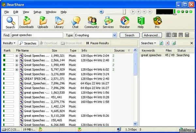Click the status bar drive icon (C:)
196x133 pixels.
(4, 130)
